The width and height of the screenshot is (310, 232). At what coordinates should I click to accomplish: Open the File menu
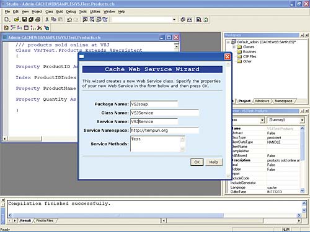click(7, 12)
